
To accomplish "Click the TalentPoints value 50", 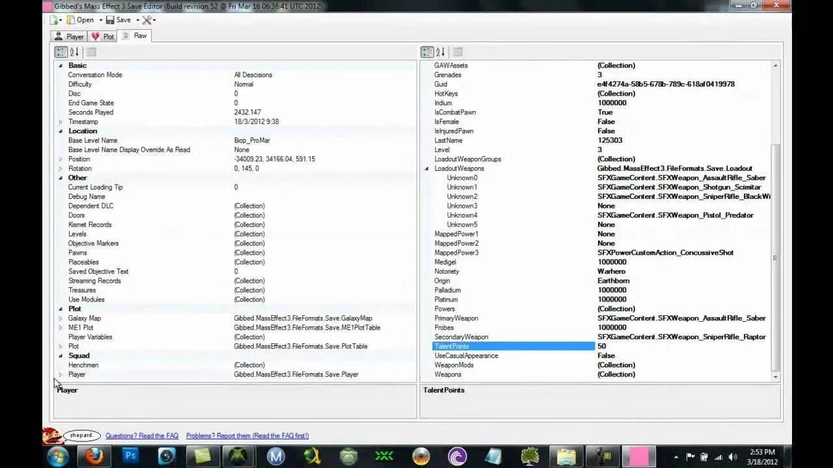I will pos(601,346).
